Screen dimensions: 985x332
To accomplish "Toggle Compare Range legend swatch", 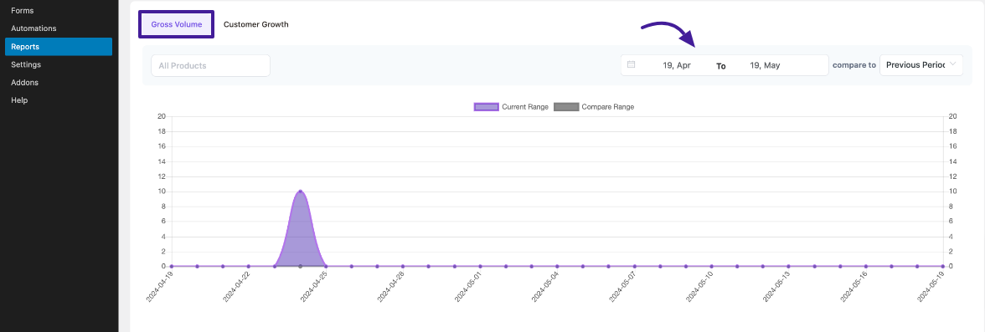I will click(566, 107).
